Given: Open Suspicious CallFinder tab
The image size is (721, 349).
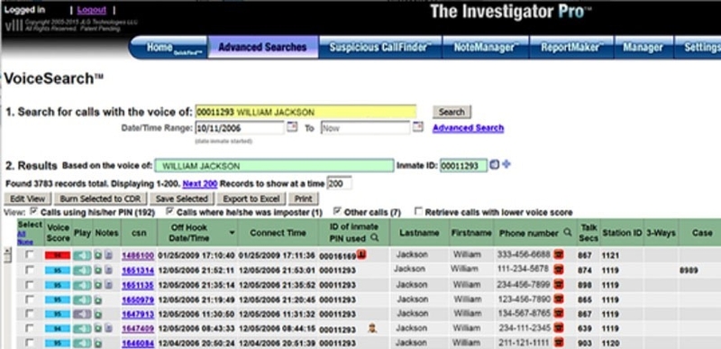Looking at the screenshot, I should pyautogui.click(x=379, y=47).
